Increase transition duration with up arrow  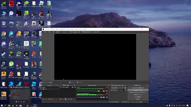(125, 90)
